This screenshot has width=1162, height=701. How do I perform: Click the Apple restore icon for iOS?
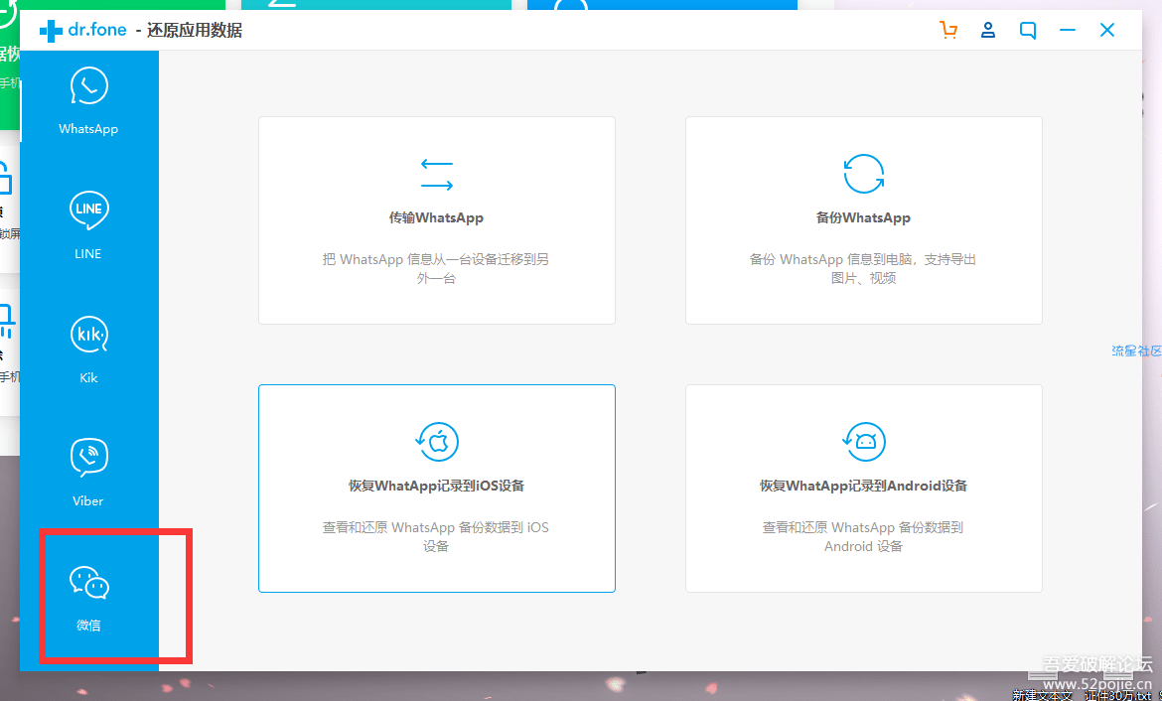tap(436, 442)
